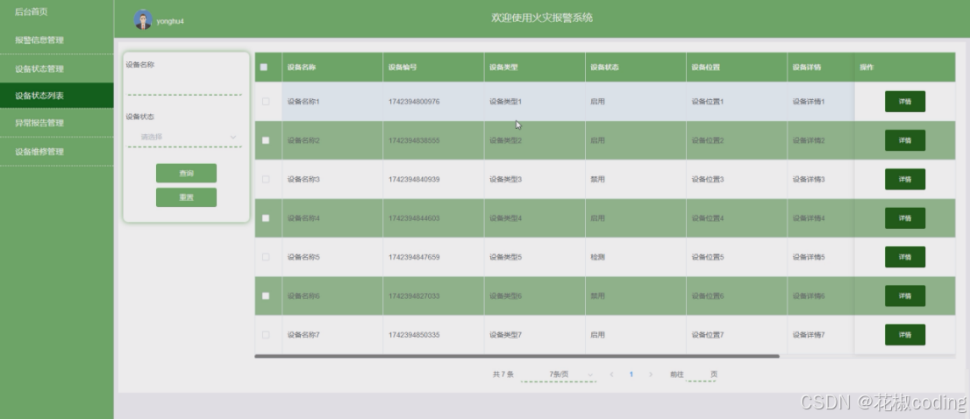Check the checkbox for 设备名称4 row
The width and height of the screenshot is (970, 420).
coord(266,218)
